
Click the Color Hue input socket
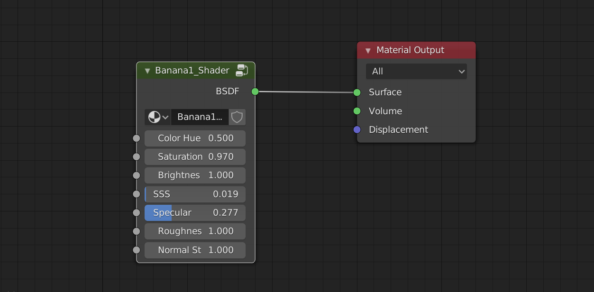coord(137,138)
